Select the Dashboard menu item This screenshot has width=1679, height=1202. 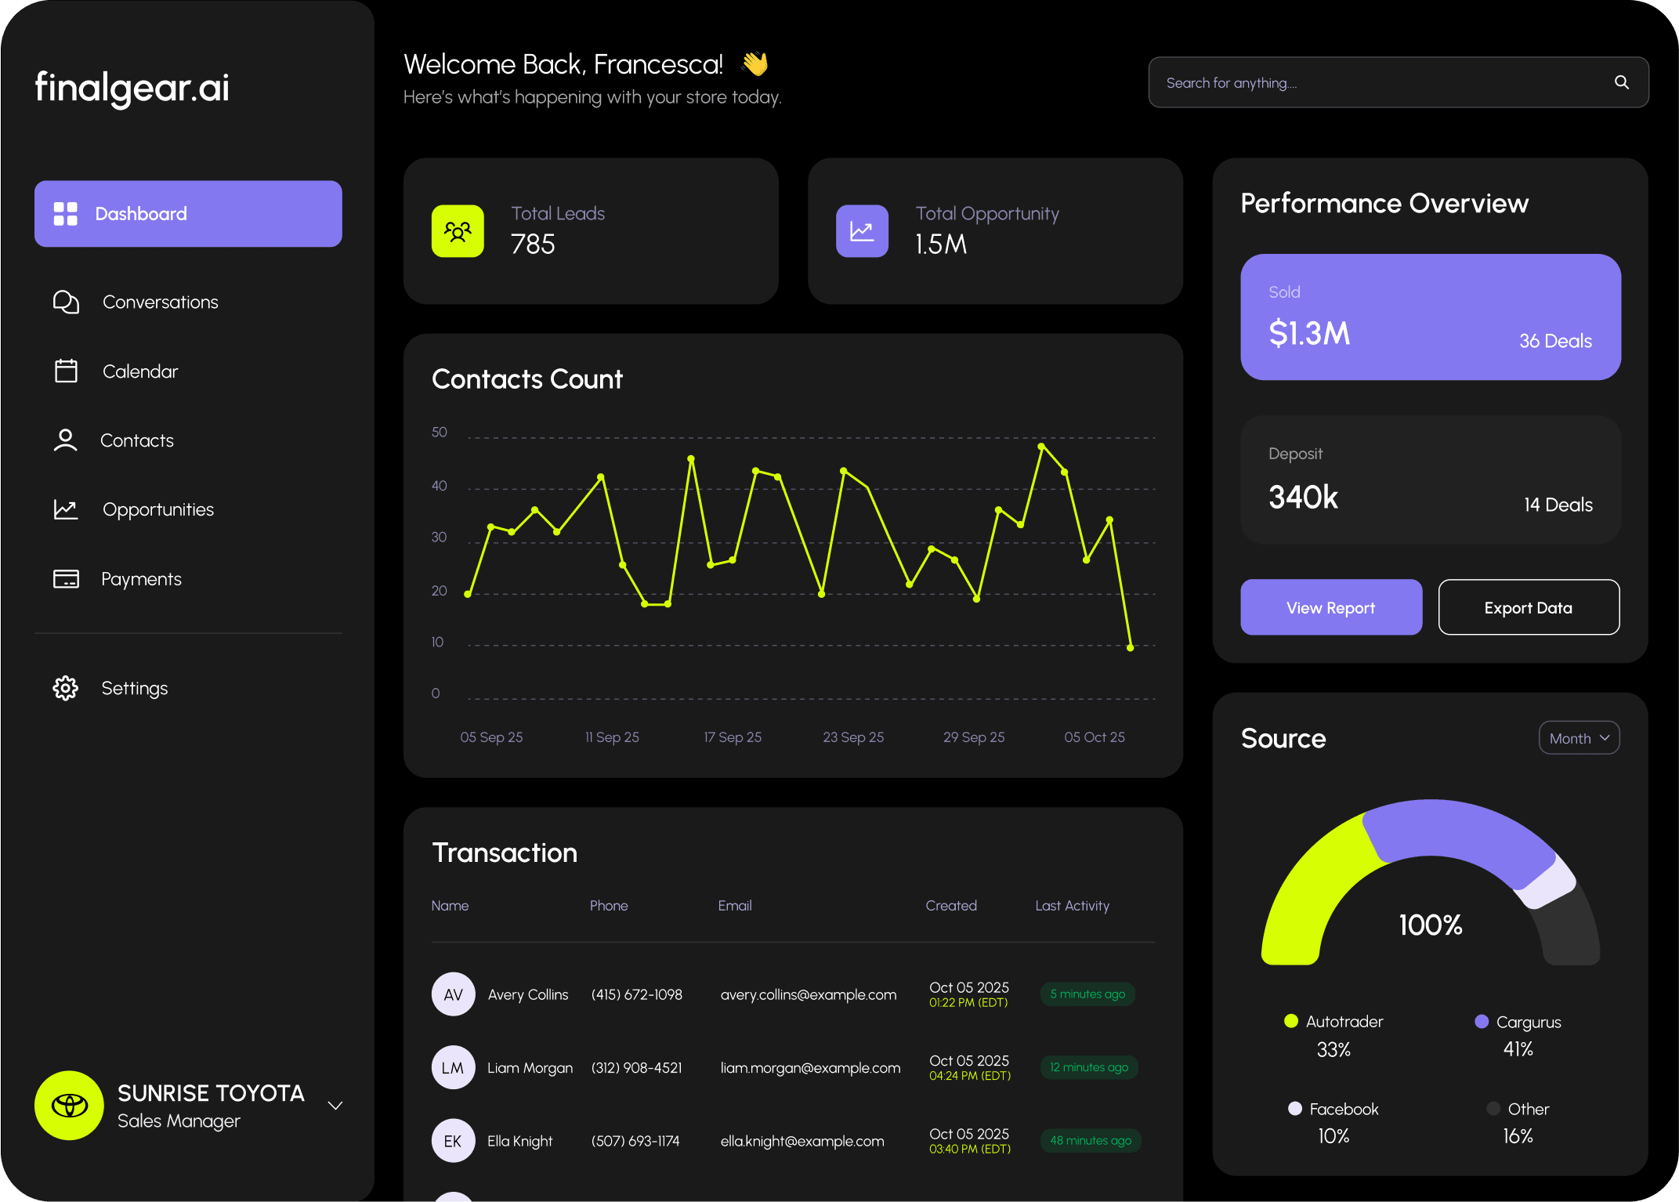pyautogui.click(x=188, y=214)
